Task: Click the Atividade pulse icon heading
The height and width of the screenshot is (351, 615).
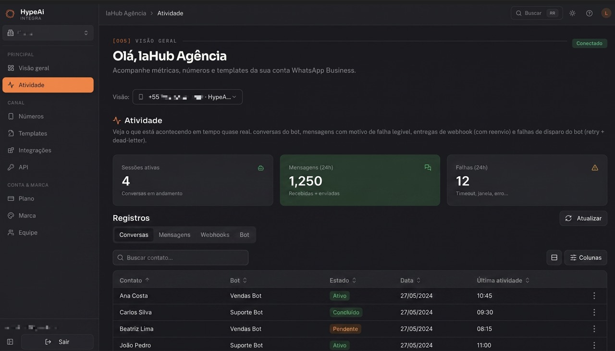Action: point(117,121)
